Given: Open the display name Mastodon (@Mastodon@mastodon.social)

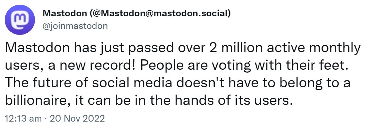Looking at the screenshot, I should click(x=137, y=14).
